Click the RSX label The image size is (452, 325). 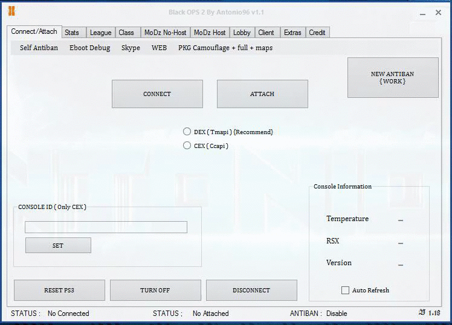click(333, 241)
